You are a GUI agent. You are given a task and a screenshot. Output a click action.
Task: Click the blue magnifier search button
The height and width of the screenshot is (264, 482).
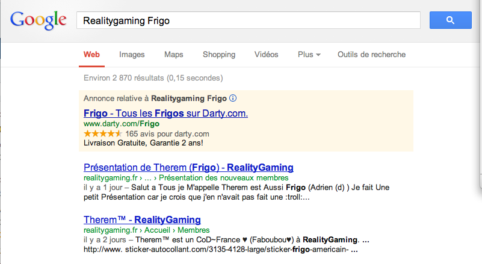point(450,20)
